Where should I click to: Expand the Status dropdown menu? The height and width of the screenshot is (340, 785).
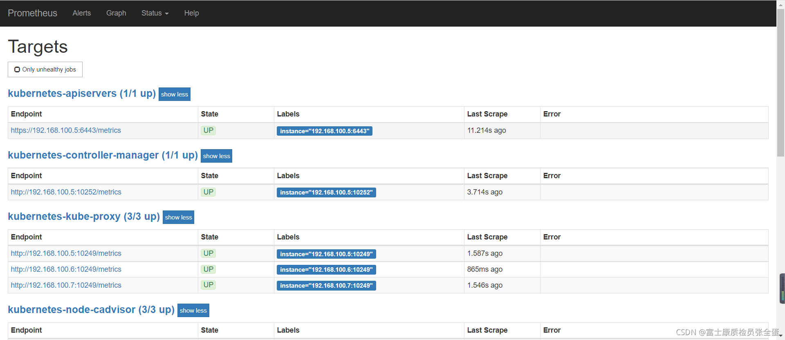(155, 13)
